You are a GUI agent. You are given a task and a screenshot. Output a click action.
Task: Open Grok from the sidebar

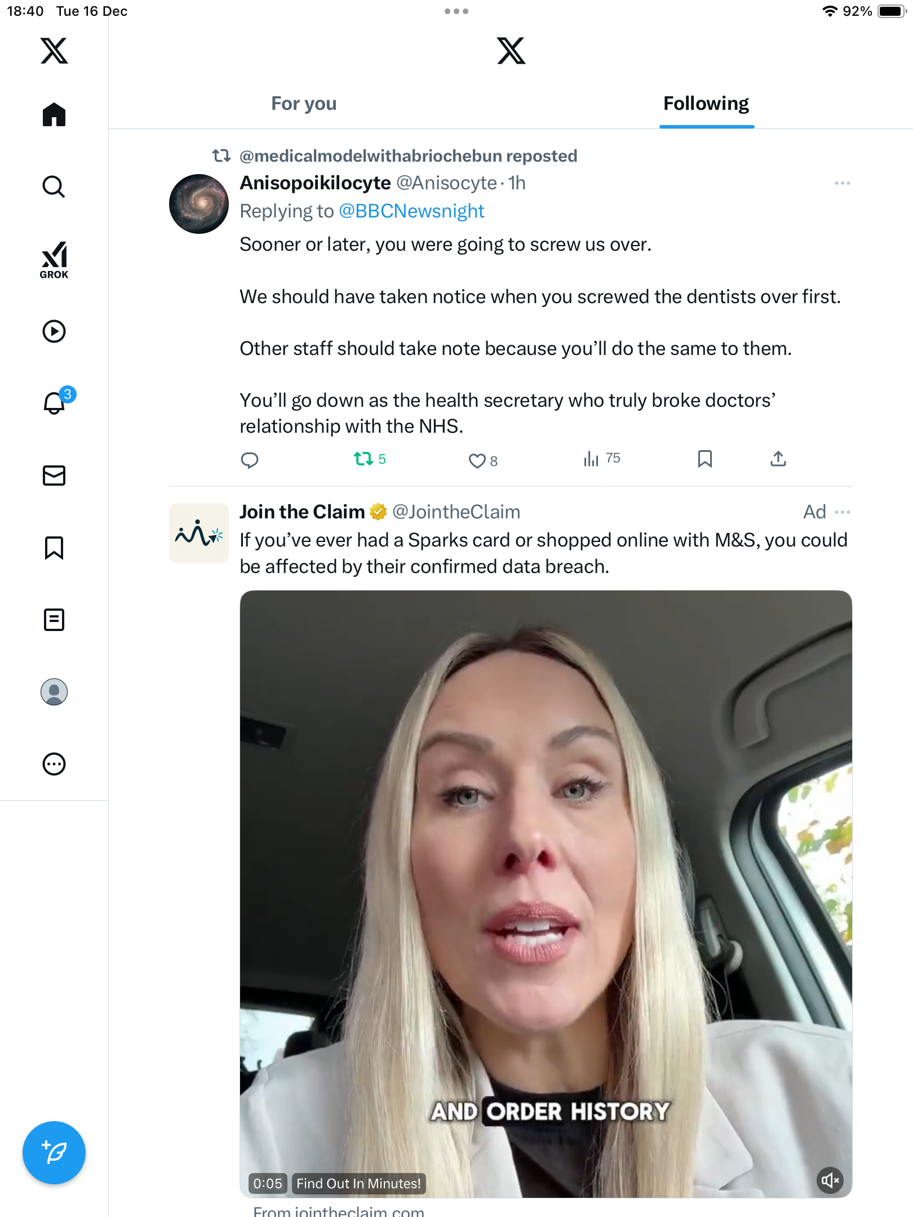(x=54, y=260)
